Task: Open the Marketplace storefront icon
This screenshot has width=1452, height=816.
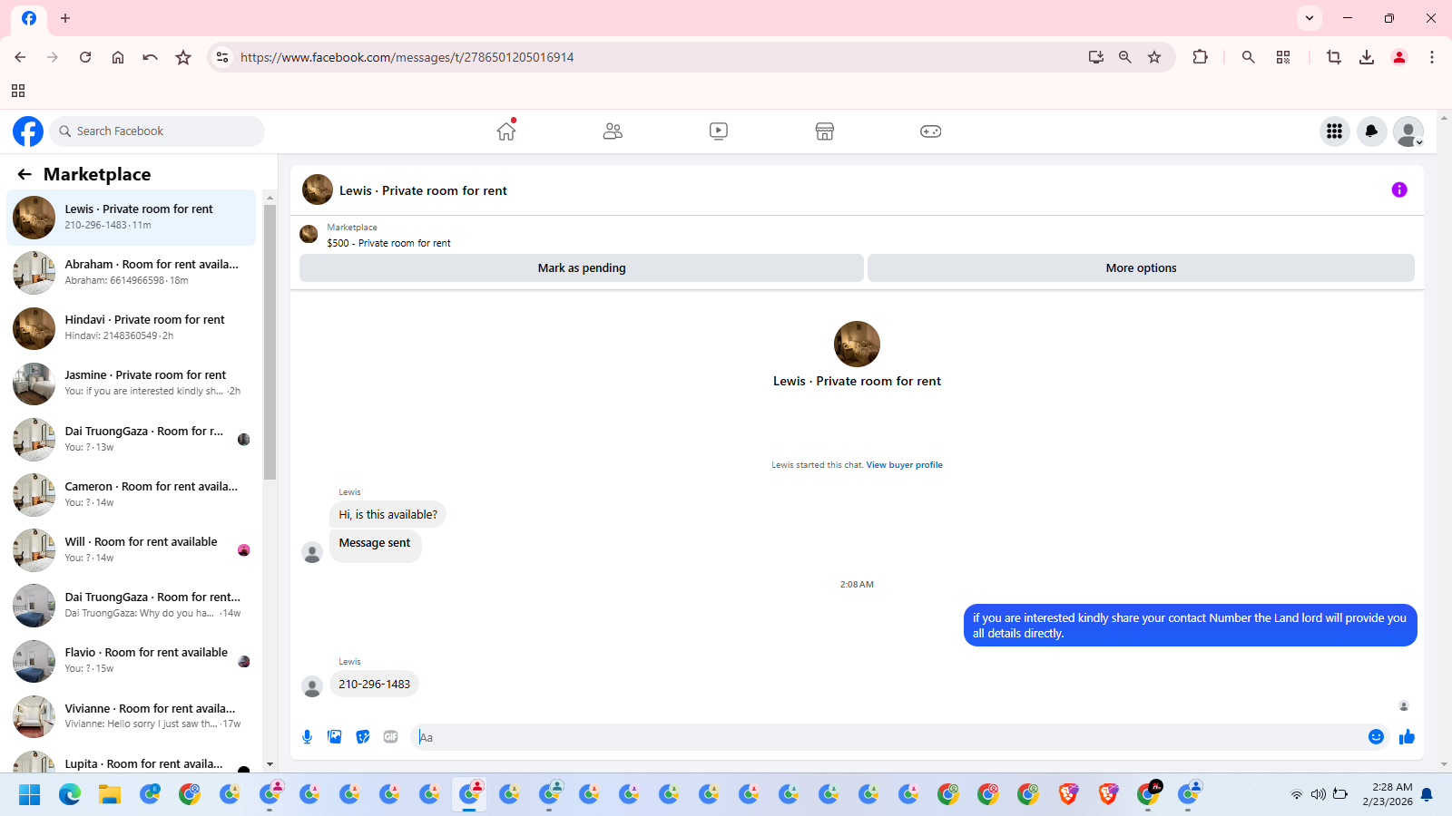Action: click(825, 131)
